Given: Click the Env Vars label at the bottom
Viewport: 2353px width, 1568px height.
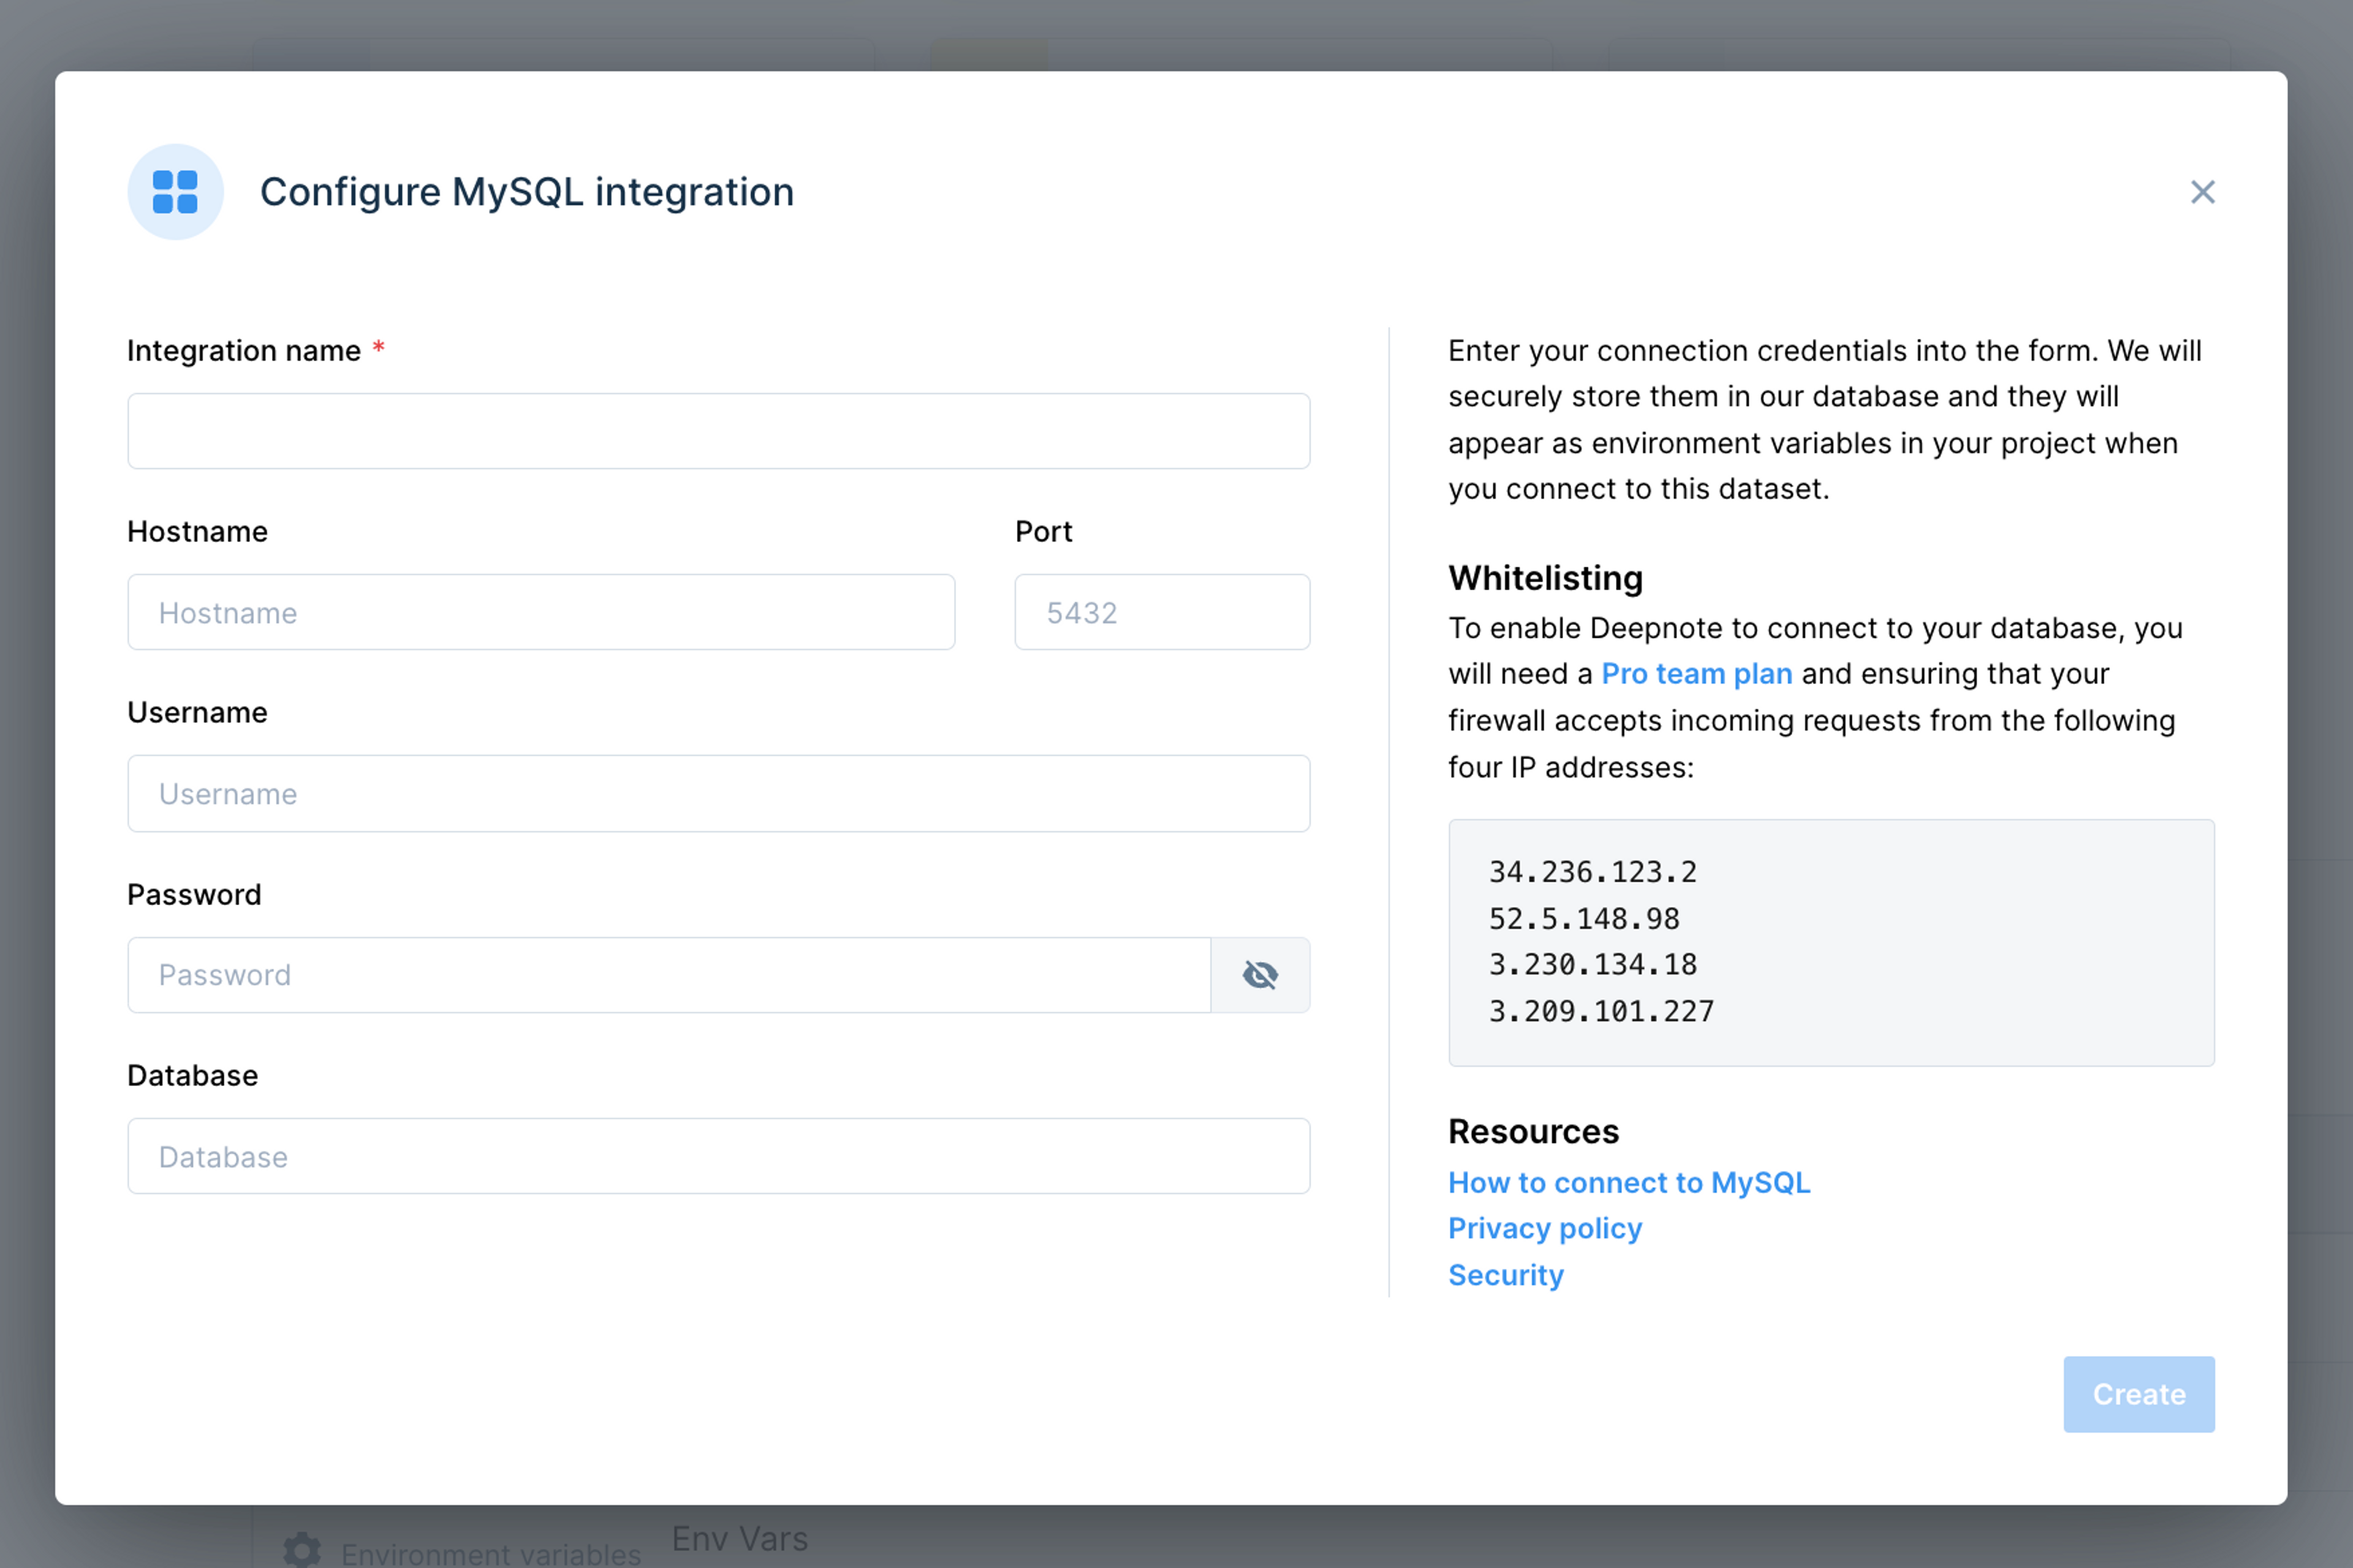Looking at the screenshot, I should (x=740, y=1539).
